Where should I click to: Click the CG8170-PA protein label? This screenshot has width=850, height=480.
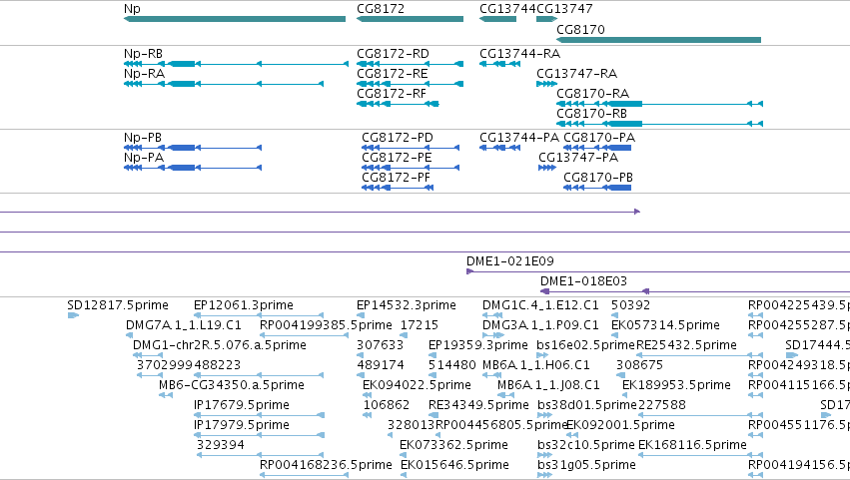(x=599, y=138)
